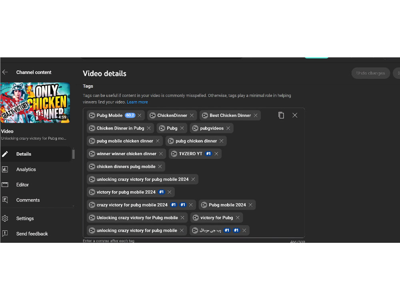Open the Settings gear icon
The width and height of the screenshot is (400, 300).
[5, 218]
